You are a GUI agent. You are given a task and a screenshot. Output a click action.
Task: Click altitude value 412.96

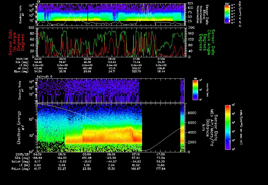[x=38, y=68]
